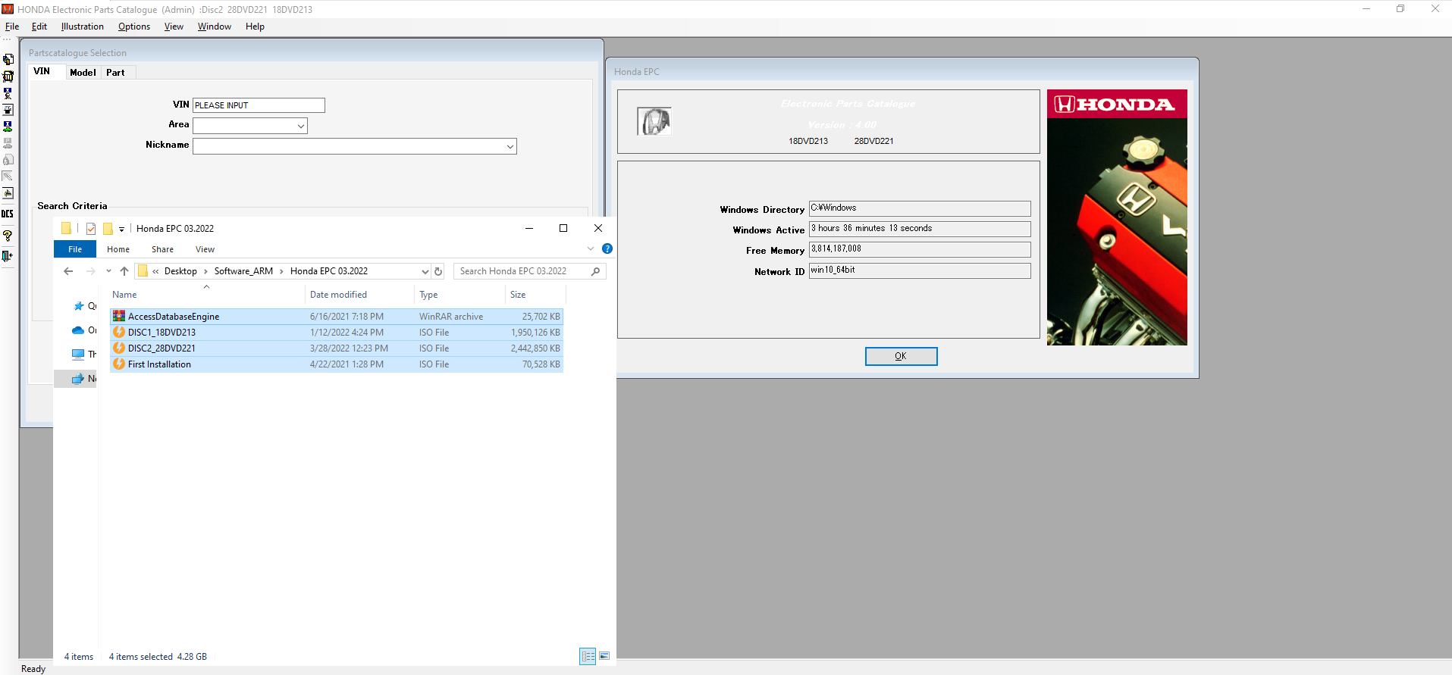Image resolution: width=1452 pixels, height=675 pixels.
Task: Open Explorer Home ribbon tab
Action: pos(118,249)
